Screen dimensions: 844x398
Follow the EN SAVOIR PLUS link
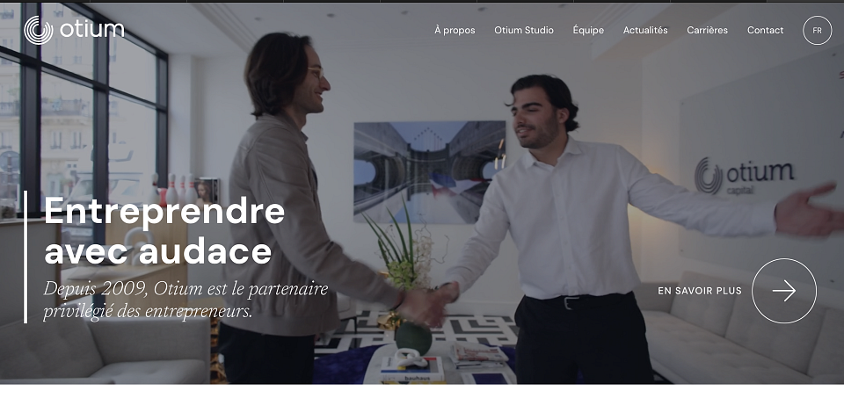click(x=700, y=291)
